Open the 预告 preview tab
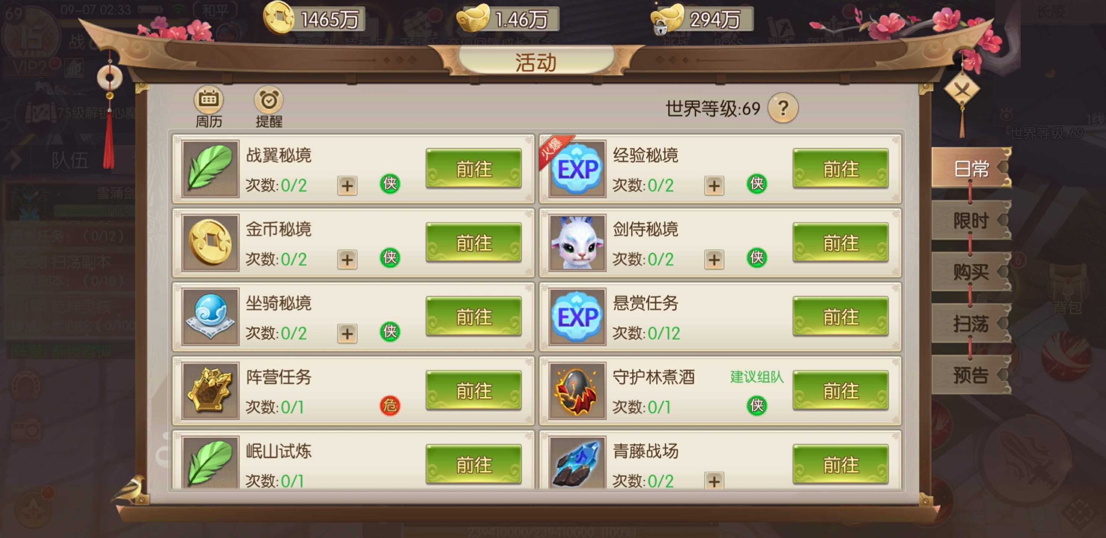Viewport: 1106px width, 538px height. (x=971, y=375)
